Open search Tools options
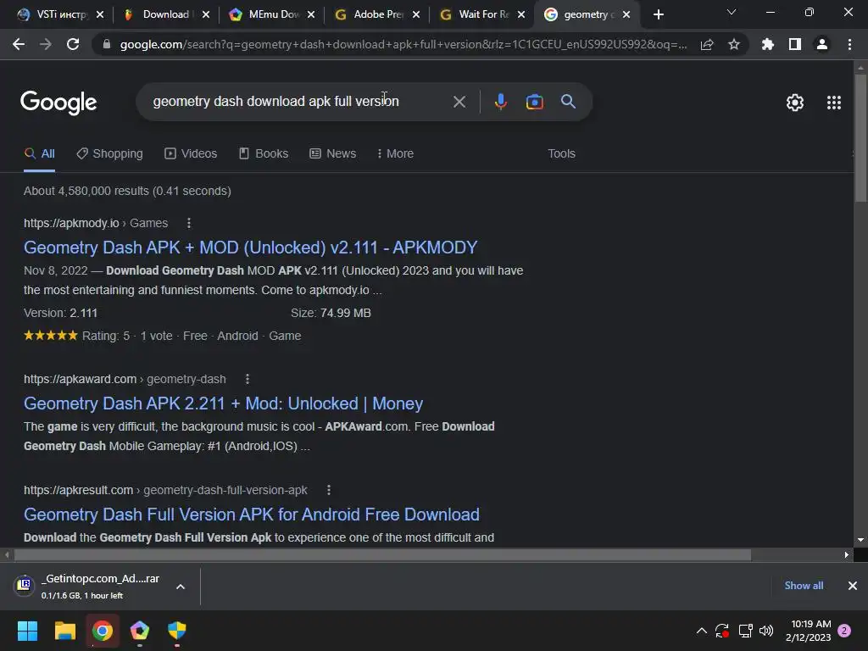868x651 pixels. [561, 154]
